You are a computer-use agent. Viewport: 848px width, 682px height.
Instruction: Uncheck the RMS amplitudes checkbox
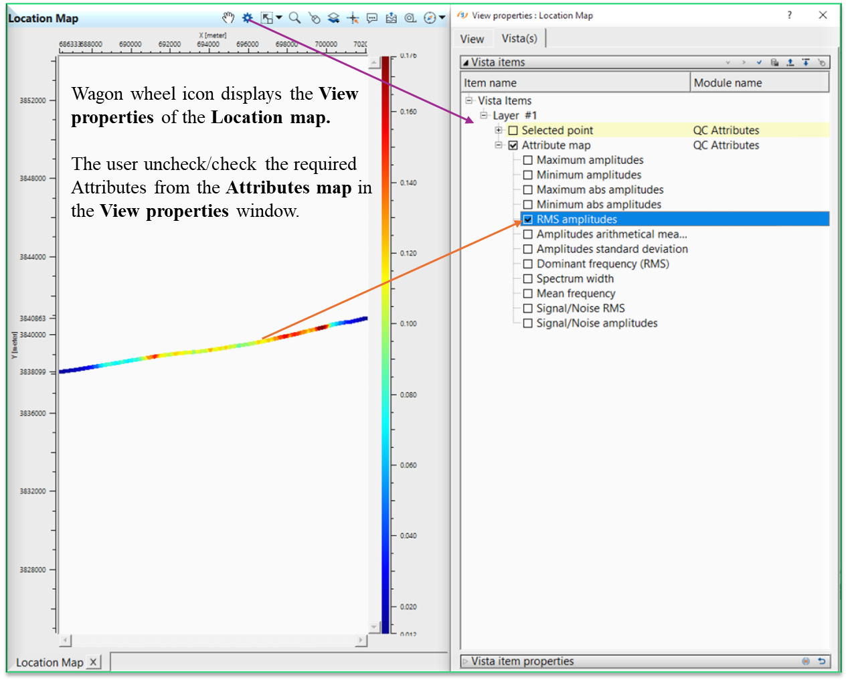pyautogui.click(x=528, y=220)
